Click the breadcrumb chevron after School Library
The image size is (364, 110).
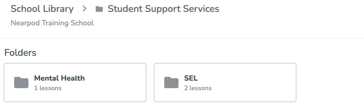click(85, 9)
